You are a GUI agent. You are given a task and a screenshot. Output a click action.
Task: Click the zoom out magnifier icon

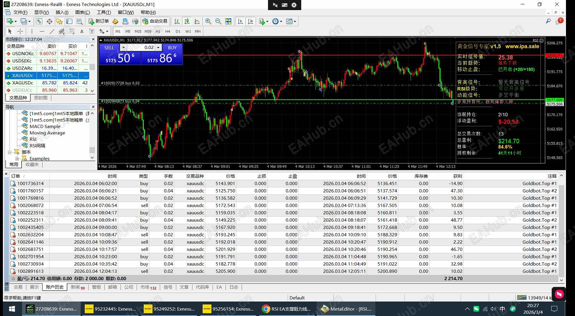coord(218,22)
